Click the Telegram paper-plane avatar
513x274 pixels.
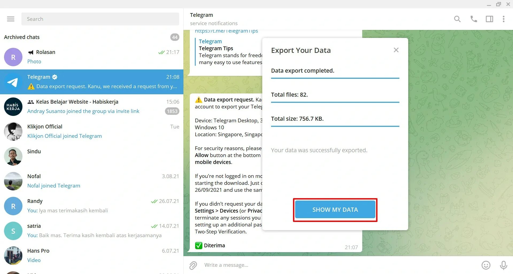point(13,82)
